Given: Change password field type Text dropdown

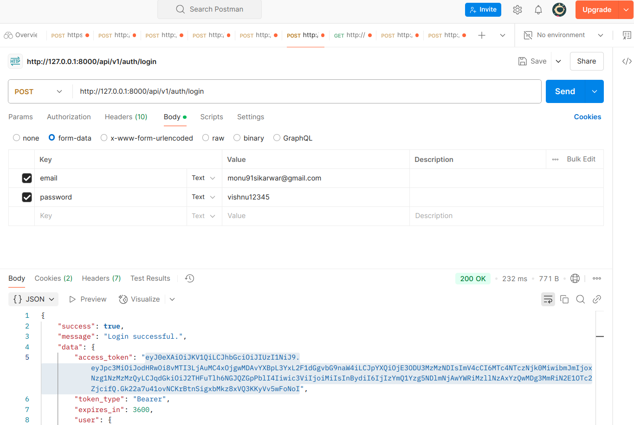Looking at the screenshot, I should point(204,197).
